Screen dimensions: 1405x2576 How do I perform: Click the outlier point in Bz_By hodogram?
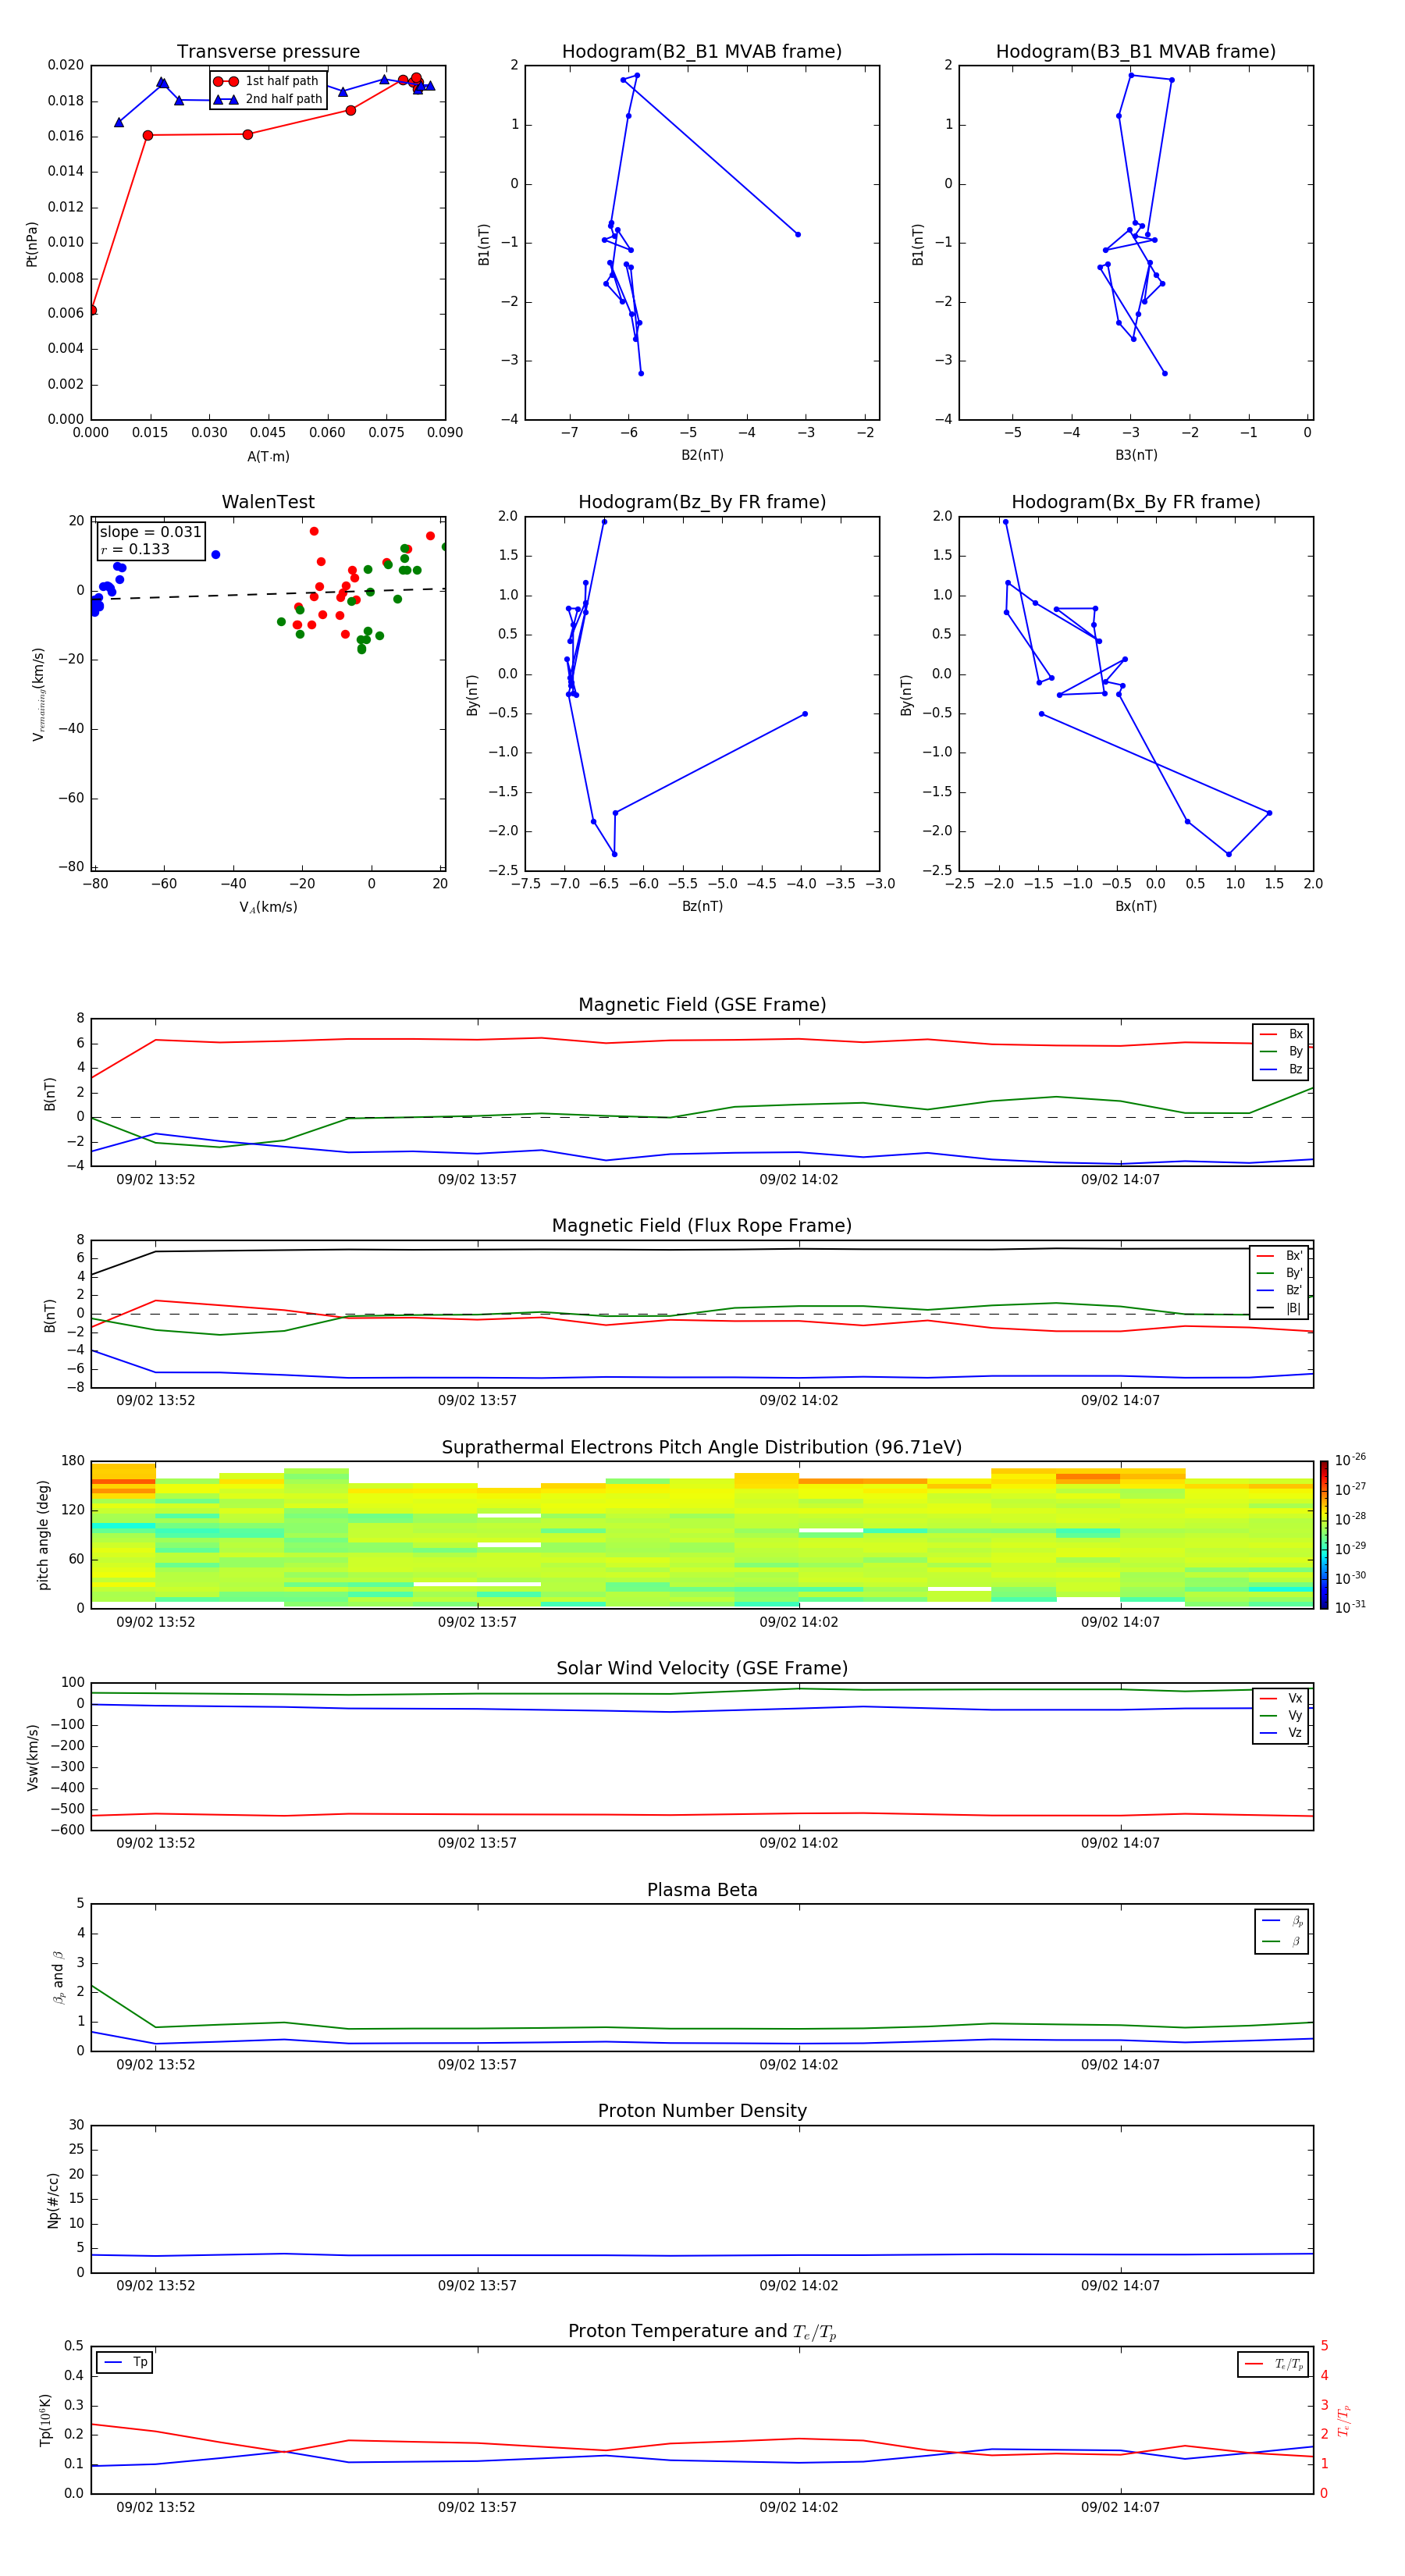[805, 714]
